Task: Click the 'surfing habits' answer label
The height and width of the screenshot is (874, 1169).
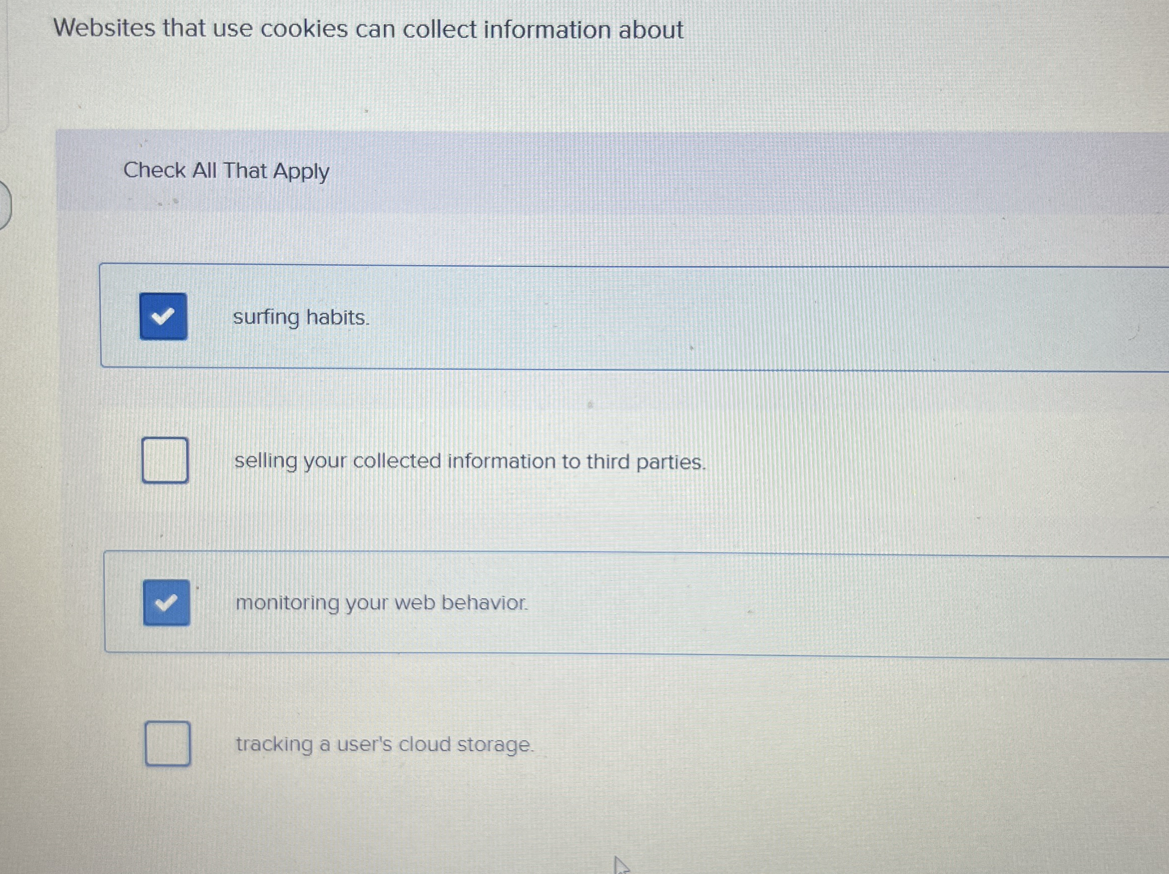Action: point(300,317)
